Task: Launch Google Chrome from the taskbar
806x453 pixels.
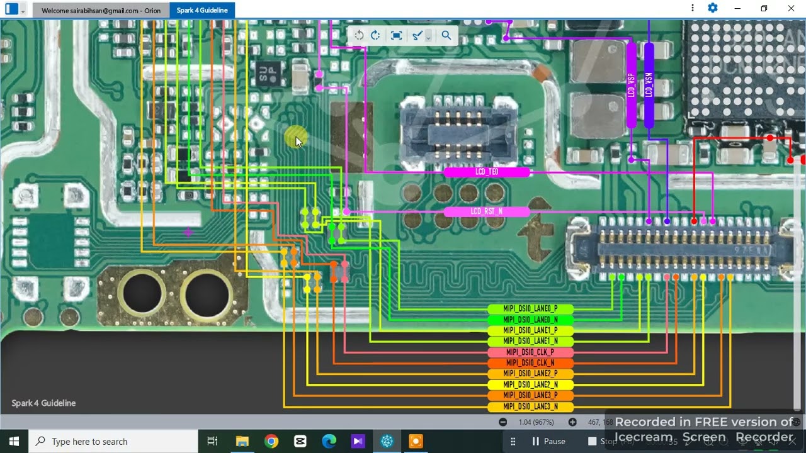Action: [x=271, y=441]
